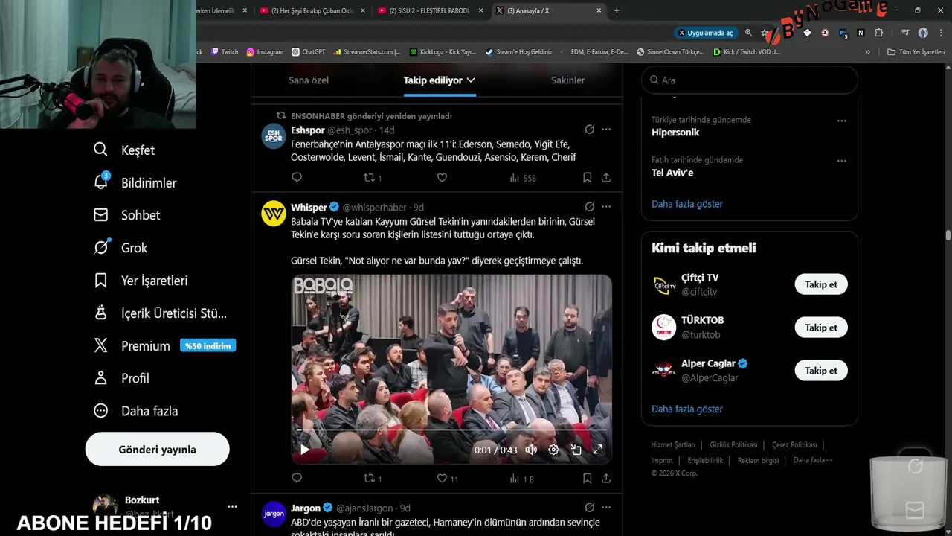Expand footer Daha fazla links
Image resolution: width=952 pixels, height=536 pixels.
[812, 460]
